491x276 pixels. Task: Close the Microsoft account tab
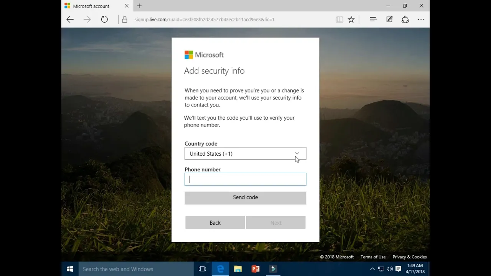pos(127,6)
